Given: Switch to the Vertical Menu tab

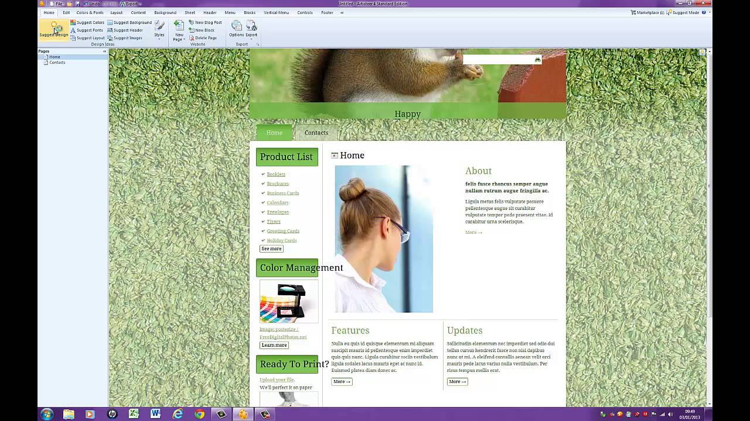Looking at the screenshot, I should [276, 12].
